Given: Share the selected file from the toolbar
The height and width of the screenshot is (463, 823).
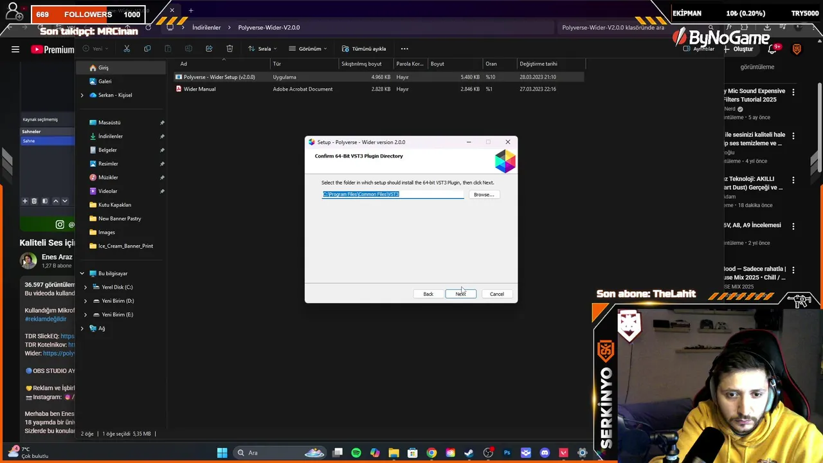Looking at the screenshot, I should (x=209, y=49).
